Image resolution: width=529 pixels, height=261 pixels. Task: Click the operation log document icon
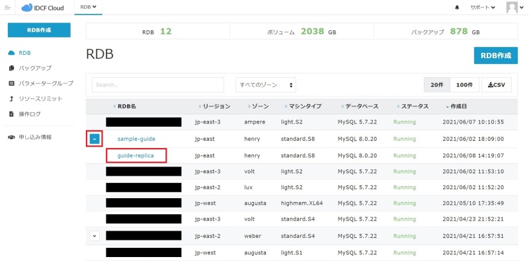[x=11, y=114]
